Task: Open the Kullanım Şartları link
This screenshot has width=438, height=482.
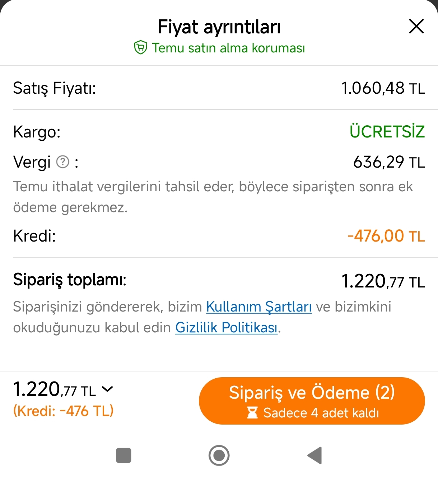Action: click(259, 307)
